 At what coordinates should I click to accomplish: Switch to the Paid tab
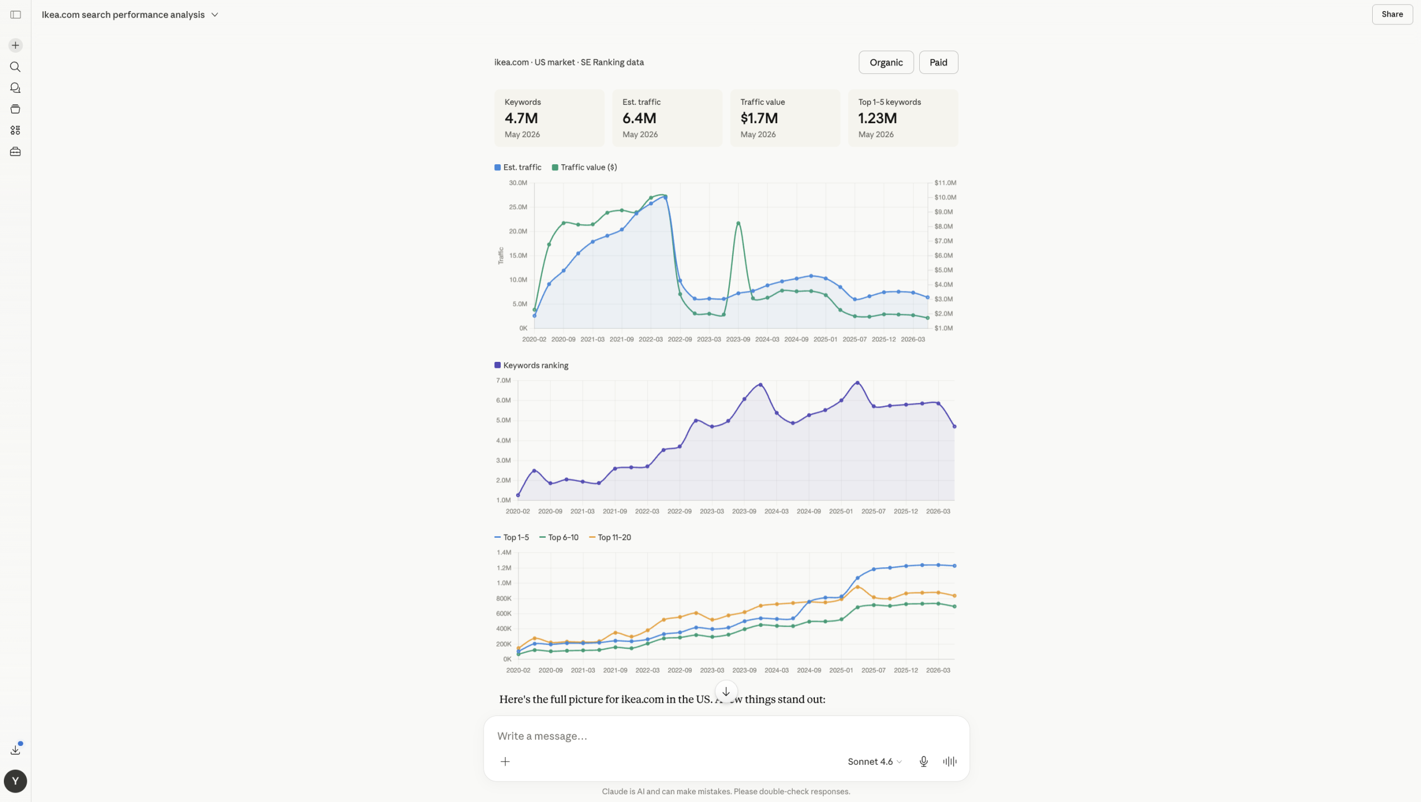[938, 62]
